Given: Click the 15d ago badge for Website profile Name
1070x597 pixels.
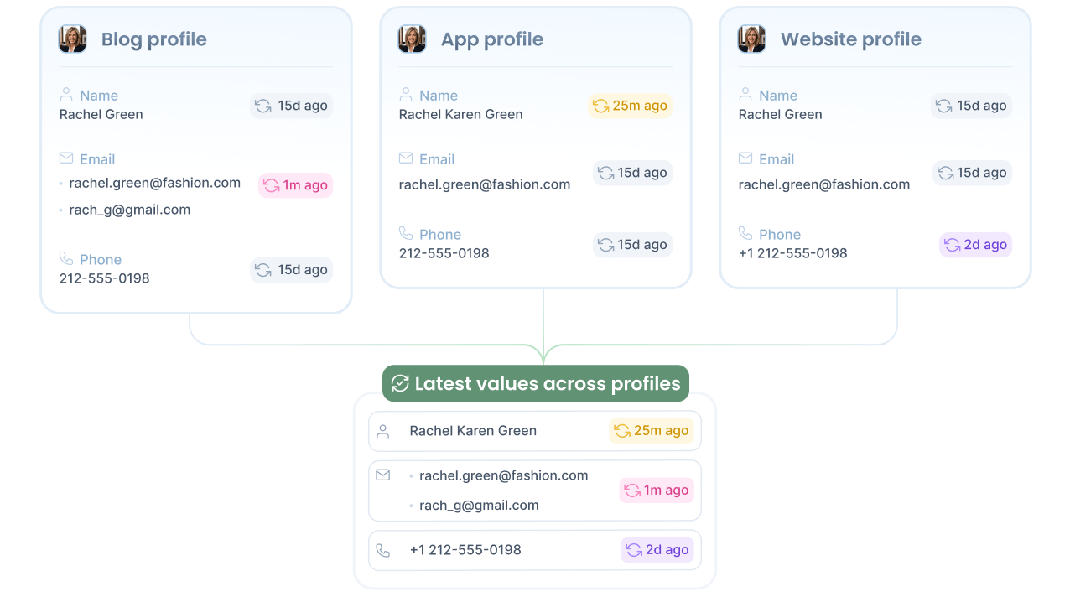Looking at the screenshot, I should [x=971, y=106].
